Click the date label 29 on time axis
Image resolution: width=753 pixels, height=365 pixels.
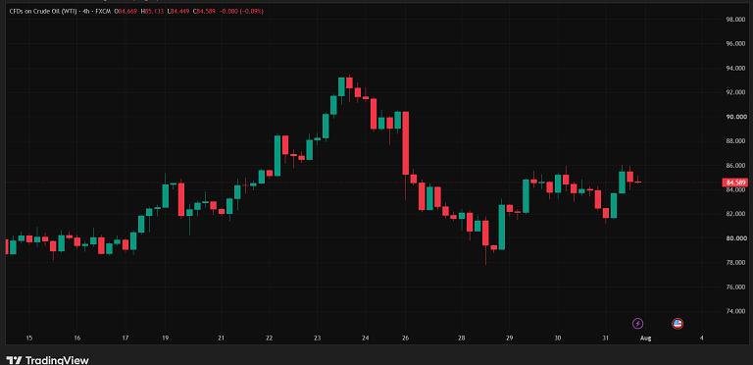[510, 339]
